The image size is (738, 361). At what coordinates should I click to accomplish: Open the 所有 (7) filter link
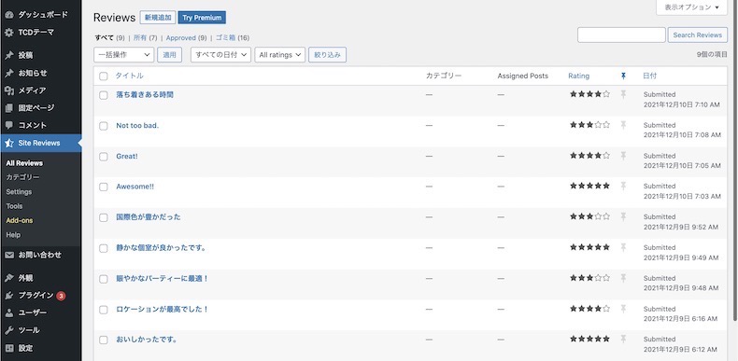pyautogui.click(x=146, y=38)
